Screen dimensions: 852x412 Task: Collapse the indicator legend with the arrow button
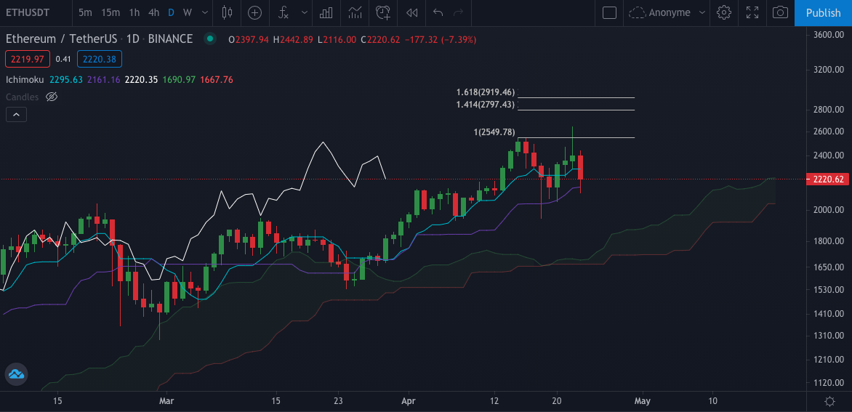coord(16,115)
